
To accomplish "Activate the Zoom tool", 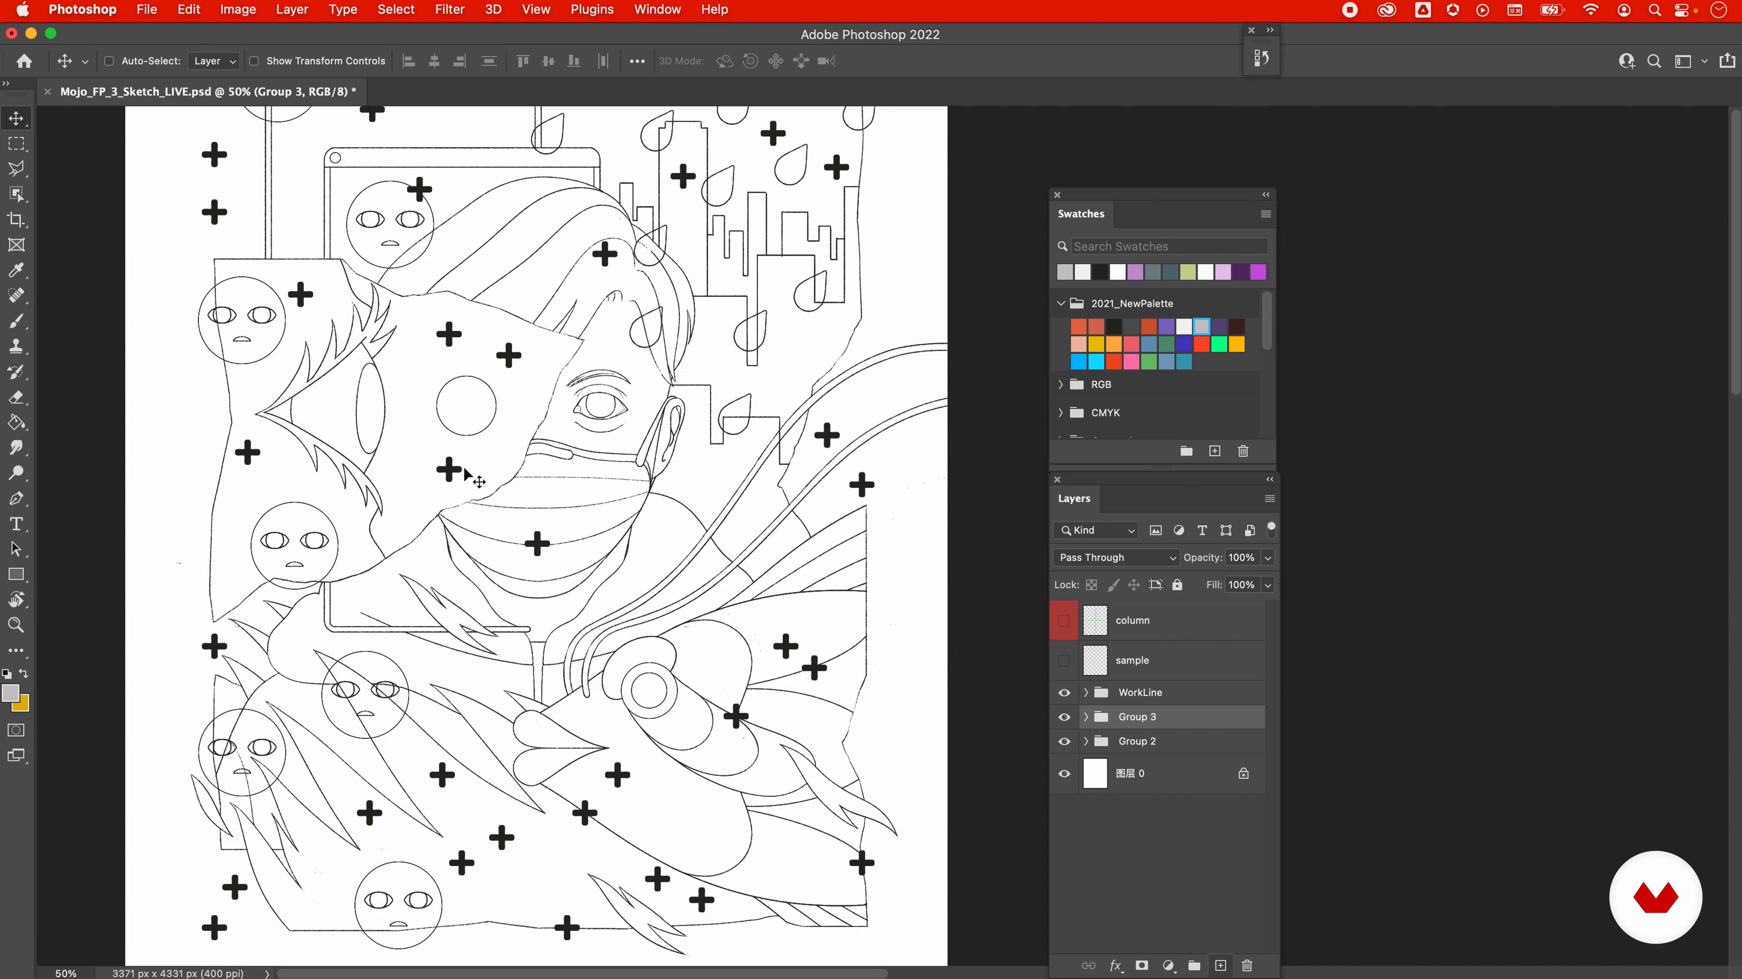I will (16, 625).
